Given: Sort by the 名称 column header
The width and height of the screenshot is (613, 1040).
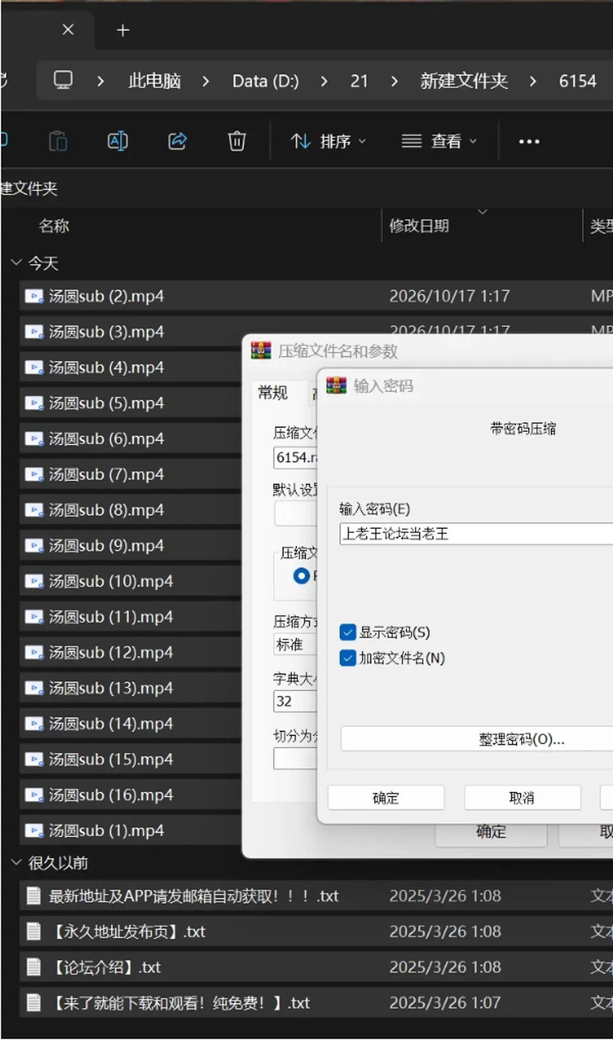Looking at the screenshot, I should (54, 226).
